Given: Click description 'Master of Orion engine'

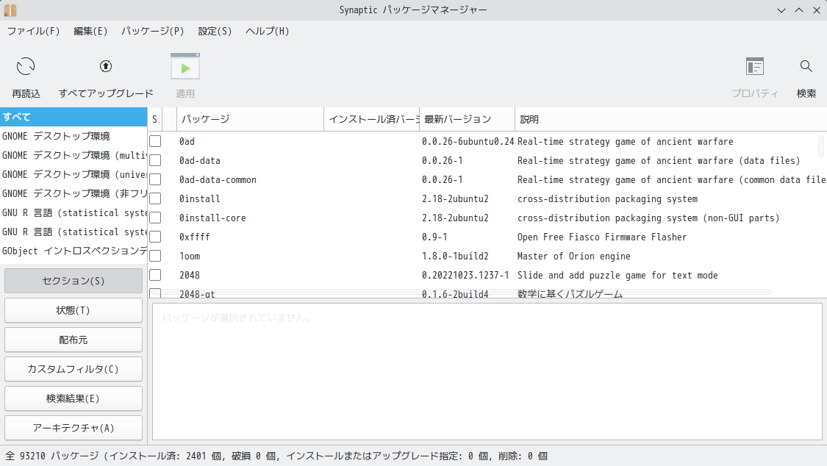Looking at the screenshot, I should point(574,257).
